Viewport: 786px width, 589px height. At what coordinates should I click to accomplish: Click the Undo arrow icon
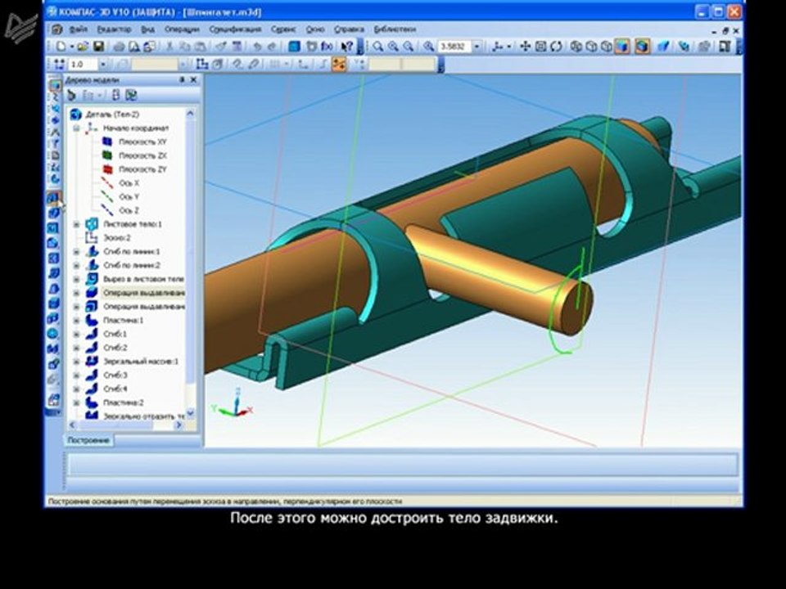(x=257, y=47)
